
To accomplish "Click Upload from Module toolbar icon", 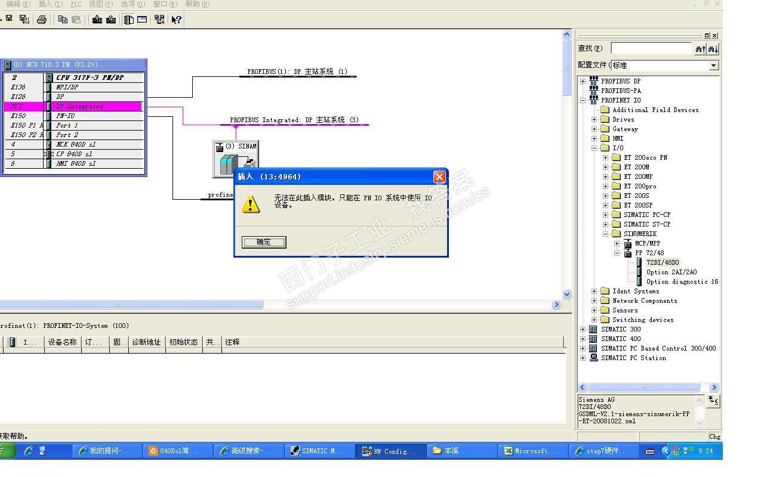I will (111, 19).
